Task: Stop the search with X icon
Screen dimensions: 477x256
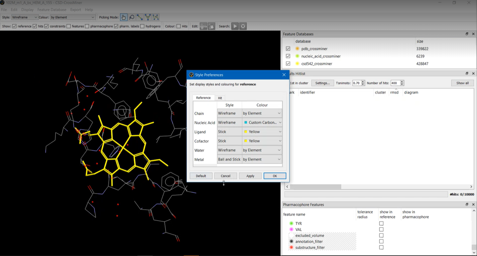Action: [x=243, y=26]
